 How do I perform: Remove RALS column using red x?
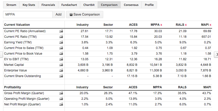(186, 25)
